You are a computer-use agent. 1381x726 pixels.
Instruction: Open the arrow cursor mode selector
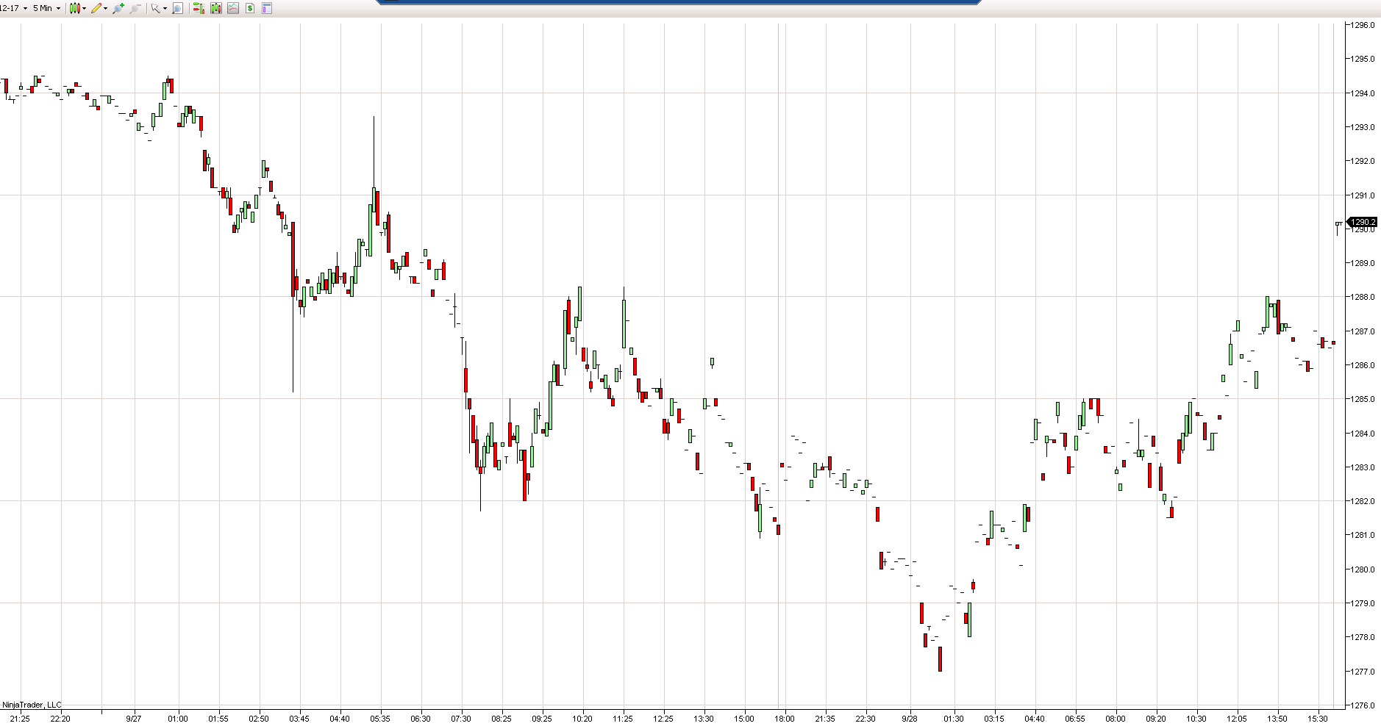tap(159, 8)
